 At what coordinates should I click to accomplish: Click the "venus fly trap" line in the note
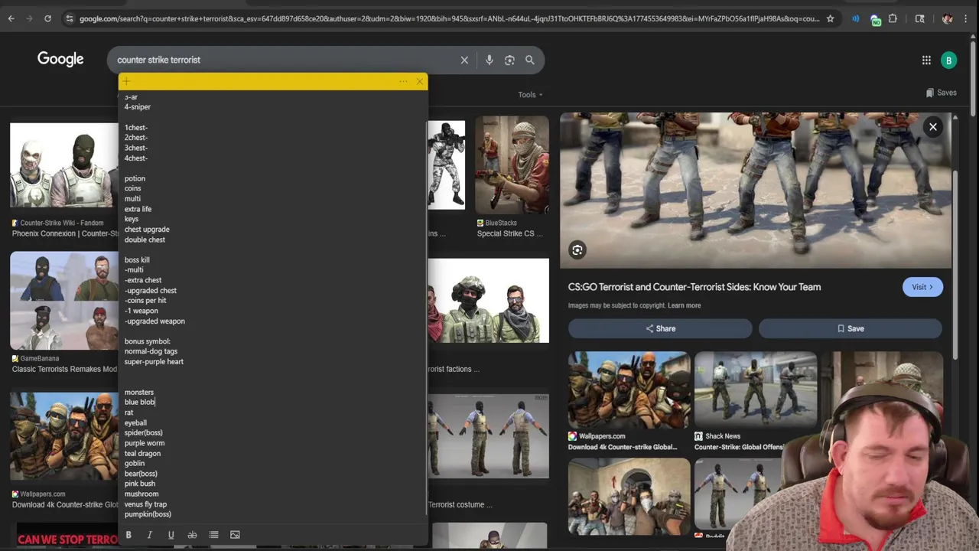pyautogui.click(x=145, y=504)
